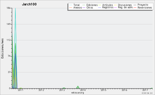Click the CC BY-SA 3.0 license text
This screenshot has height=95, width=155.
coord(147,93)
